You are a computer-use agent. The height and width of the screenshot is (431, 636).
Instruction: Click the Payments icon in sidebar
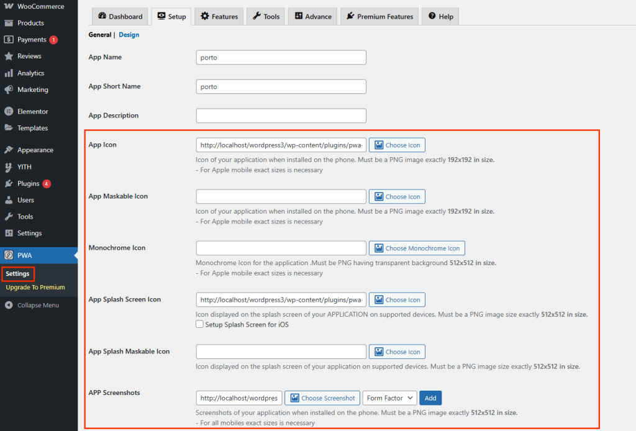click(x=9, y=40)
